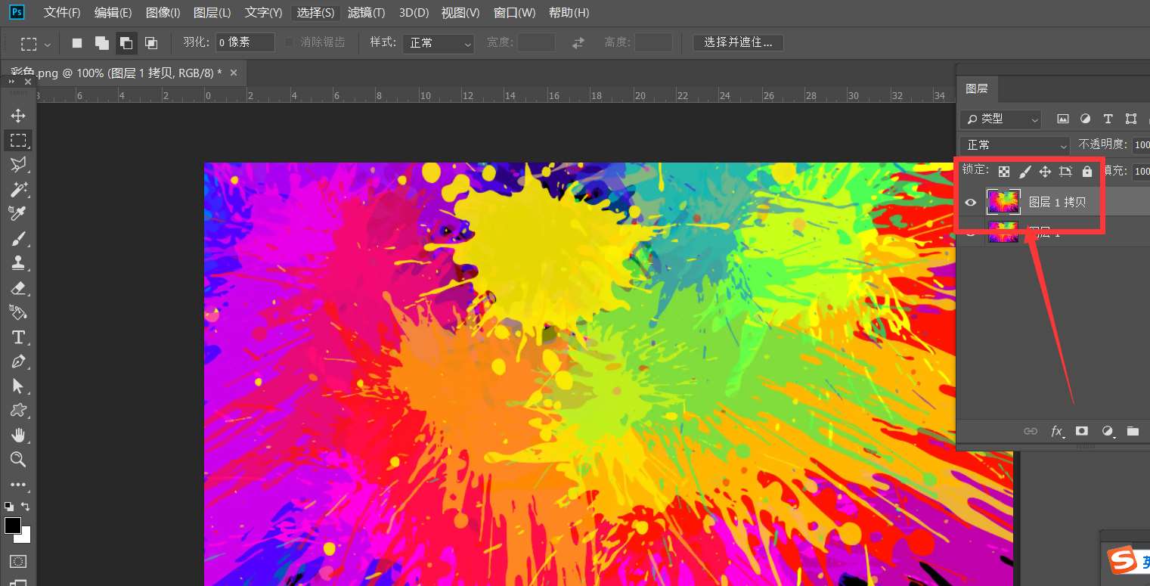1150x586 pixels.
Task: Toggle visibility of 图层 1 拷贝 layer
Action: [971, 202]
